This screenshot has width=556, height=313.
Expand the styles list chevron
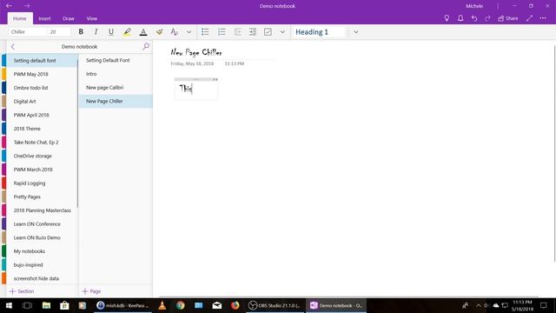pos(356,32)
